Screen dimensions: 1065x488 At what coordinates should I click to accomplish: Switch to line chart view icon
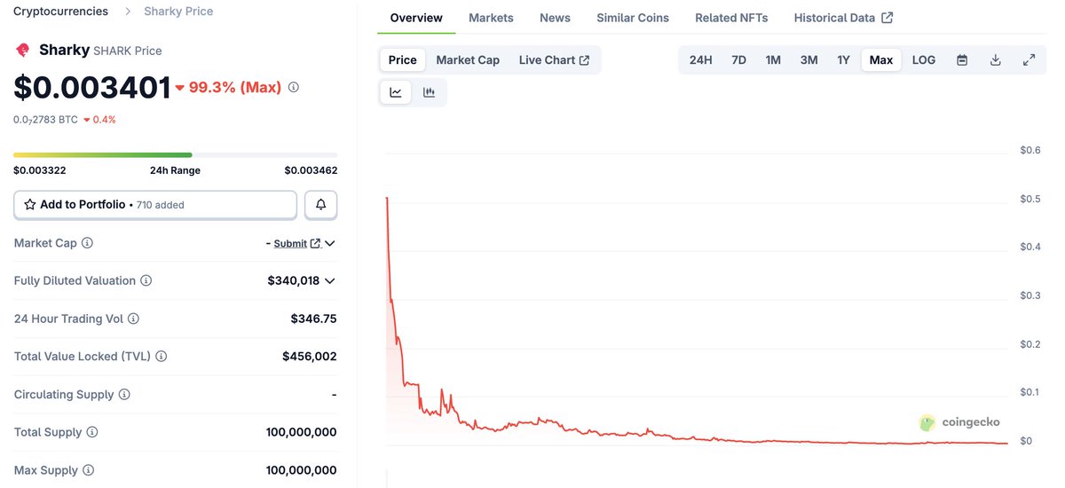point(396,92)
